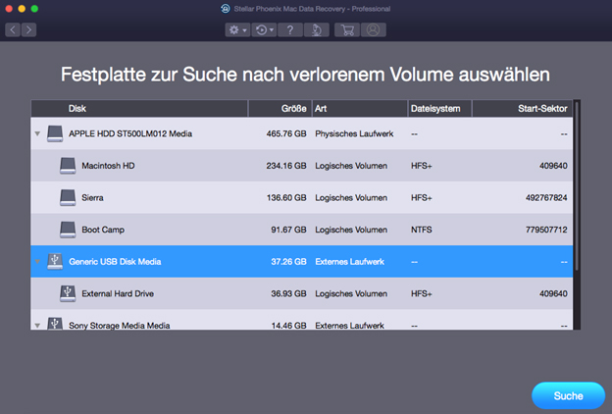612x414 pixels.
Task: Click the 36.93 GB size value
Action: coord(288,293)
